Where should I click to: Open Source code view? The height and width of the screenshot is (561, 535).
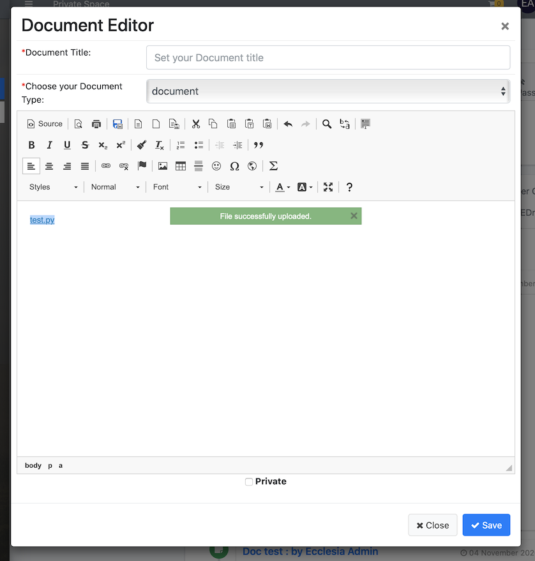tap(45, 124)
